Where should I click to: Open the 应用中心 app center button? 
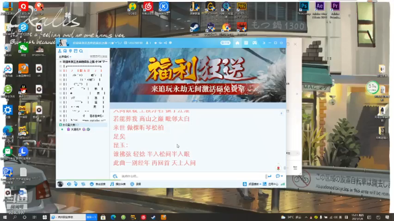click(271, 184)
